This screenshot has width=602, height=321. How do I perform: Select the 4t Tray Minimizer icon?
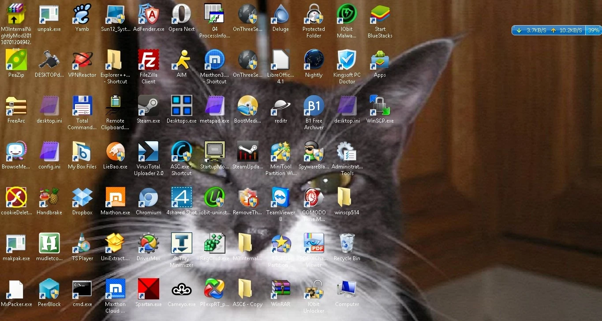tap(182, 243)
